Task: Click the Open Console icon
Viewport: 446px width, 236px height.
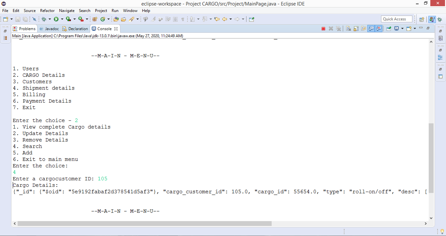Action: [x=409, y=29]
